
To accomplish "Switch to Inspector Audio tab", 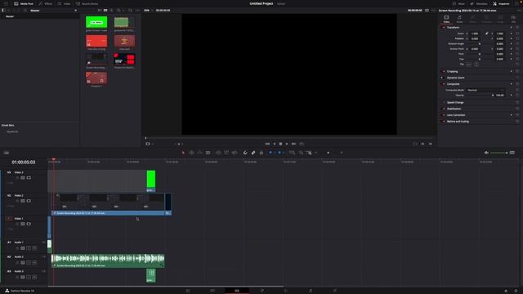I will point(459,19).
